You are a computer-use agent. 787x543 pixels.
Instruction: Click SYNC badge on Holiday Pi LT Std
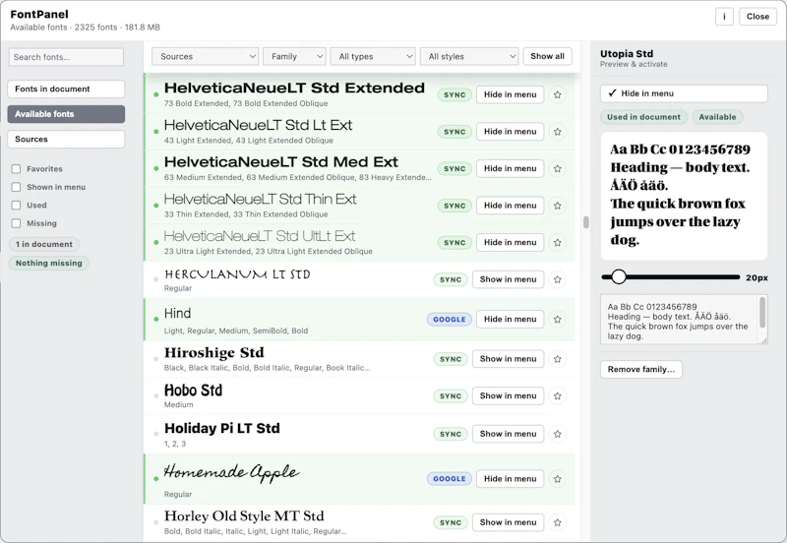[451, 434]
